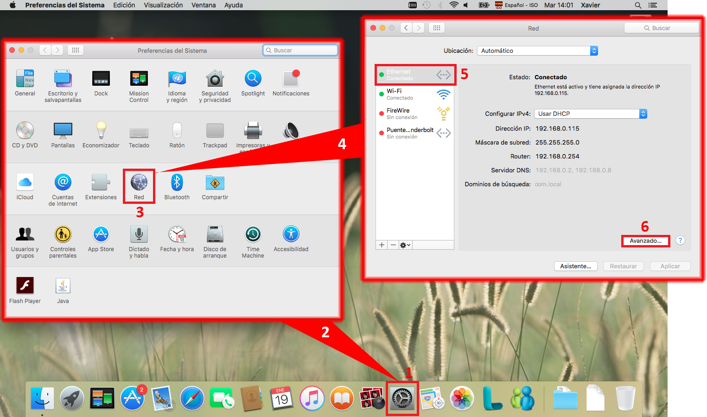This screenshot has width=707, height=417.
Task: Click search field in Preferencias del Sistema
Action: coord(300,51)
